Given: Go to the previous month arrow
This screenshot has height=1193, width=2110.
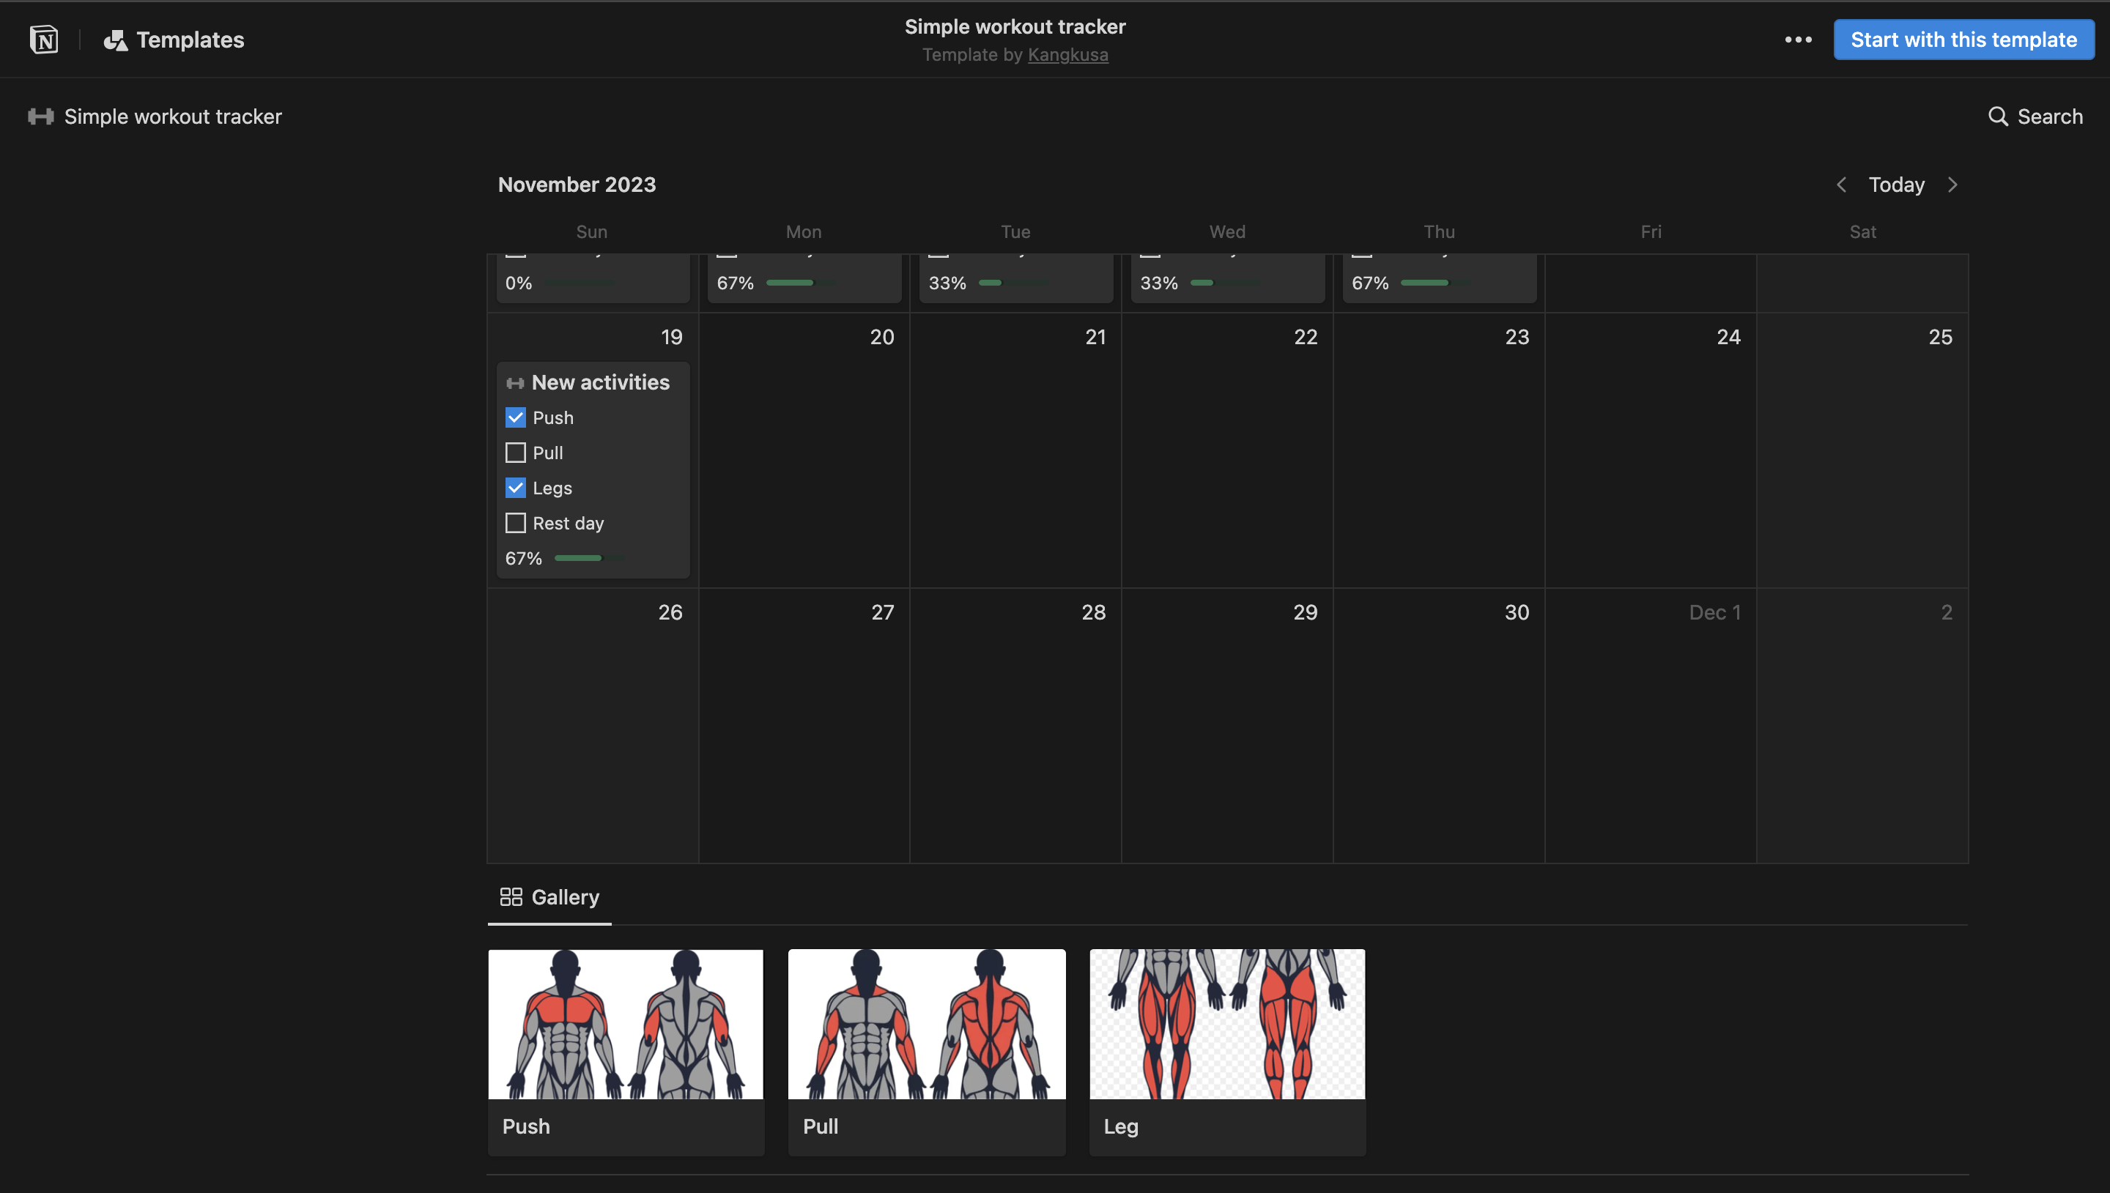Looking at the screenshot, I should pyautogui.click(x=1841, y=185).
